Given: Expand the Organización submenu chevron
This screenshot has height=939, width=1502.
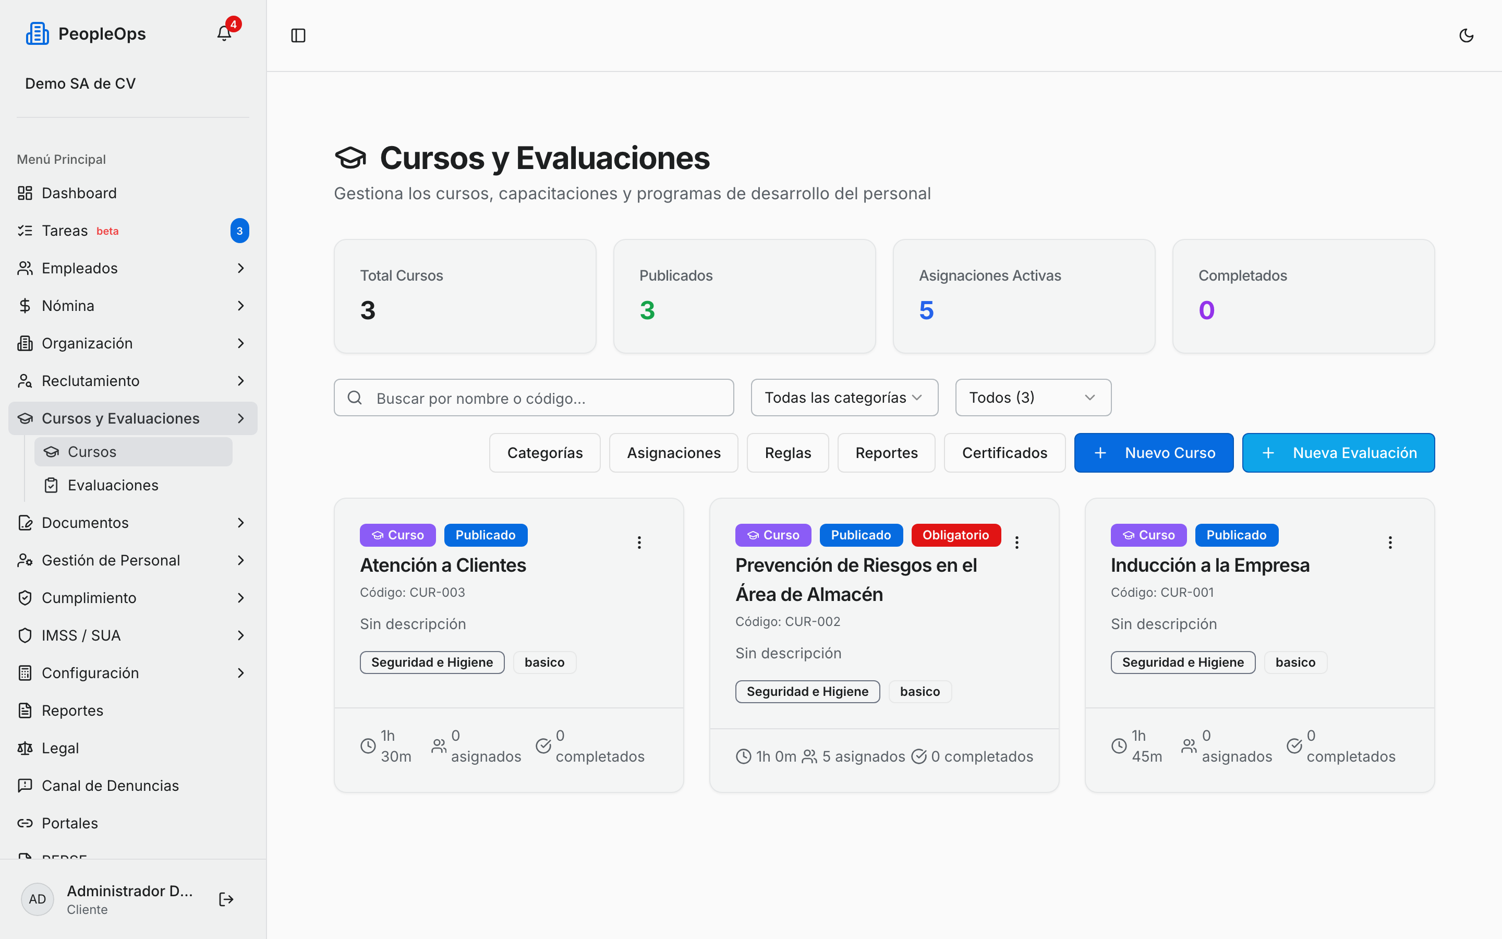Looking at the screenshot, I should pos(241,343).
